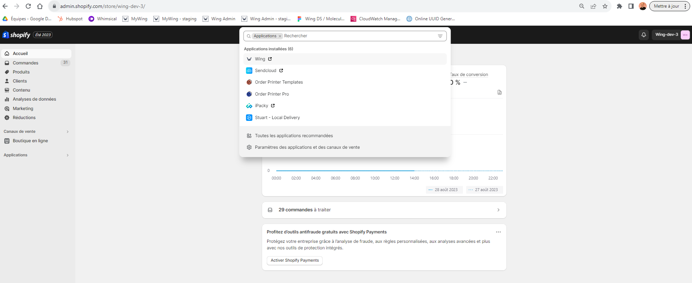The image size is (692, 283).
Task: Click the browser address bar URL
Action: pos(103,6)
